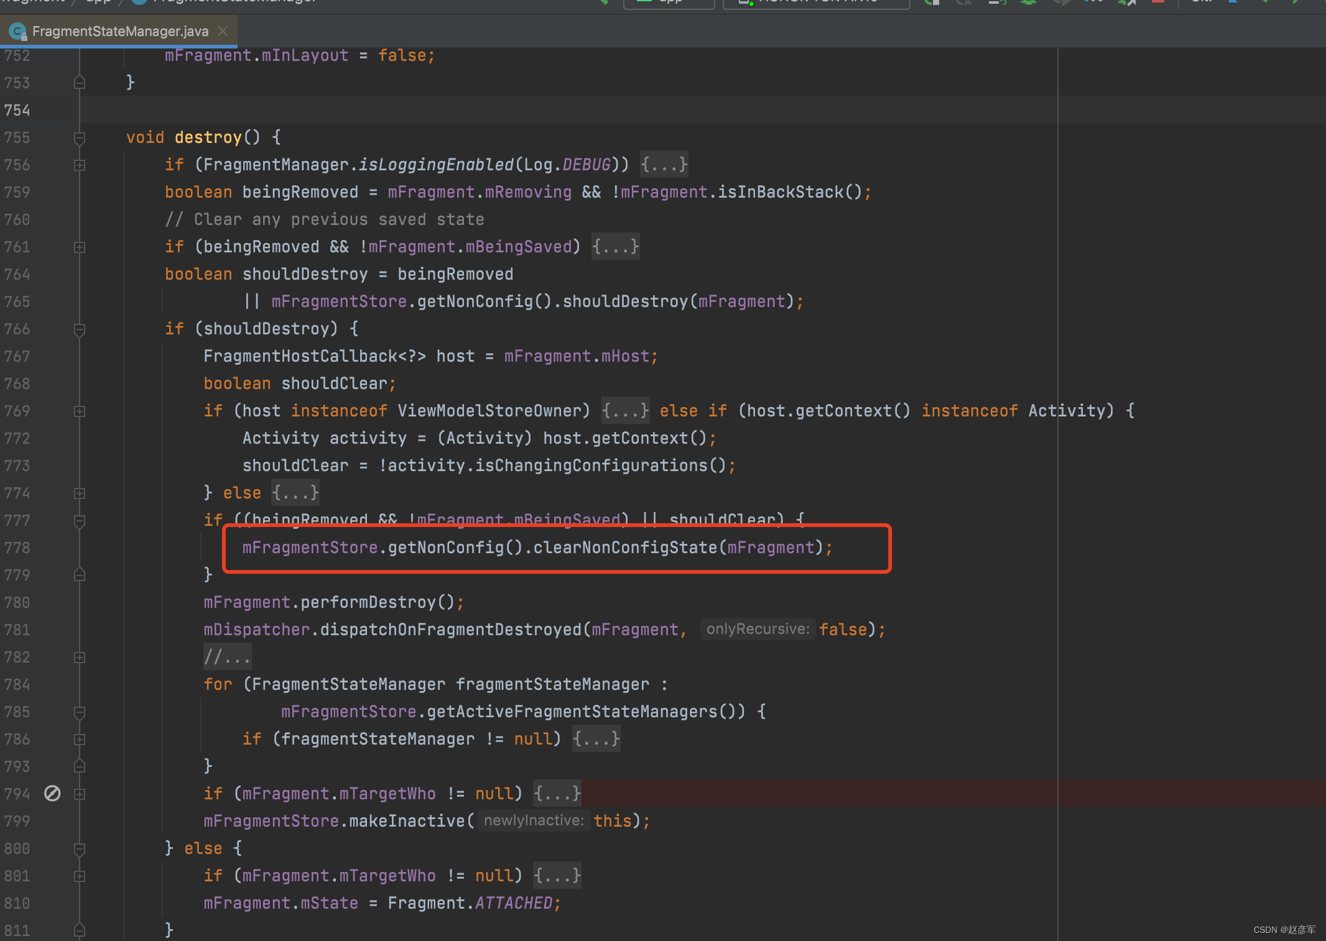This screenshot has height=941, width=1326.
Task: Expand folded {...} after isLoggingEnabled condition
Action: 664,165
